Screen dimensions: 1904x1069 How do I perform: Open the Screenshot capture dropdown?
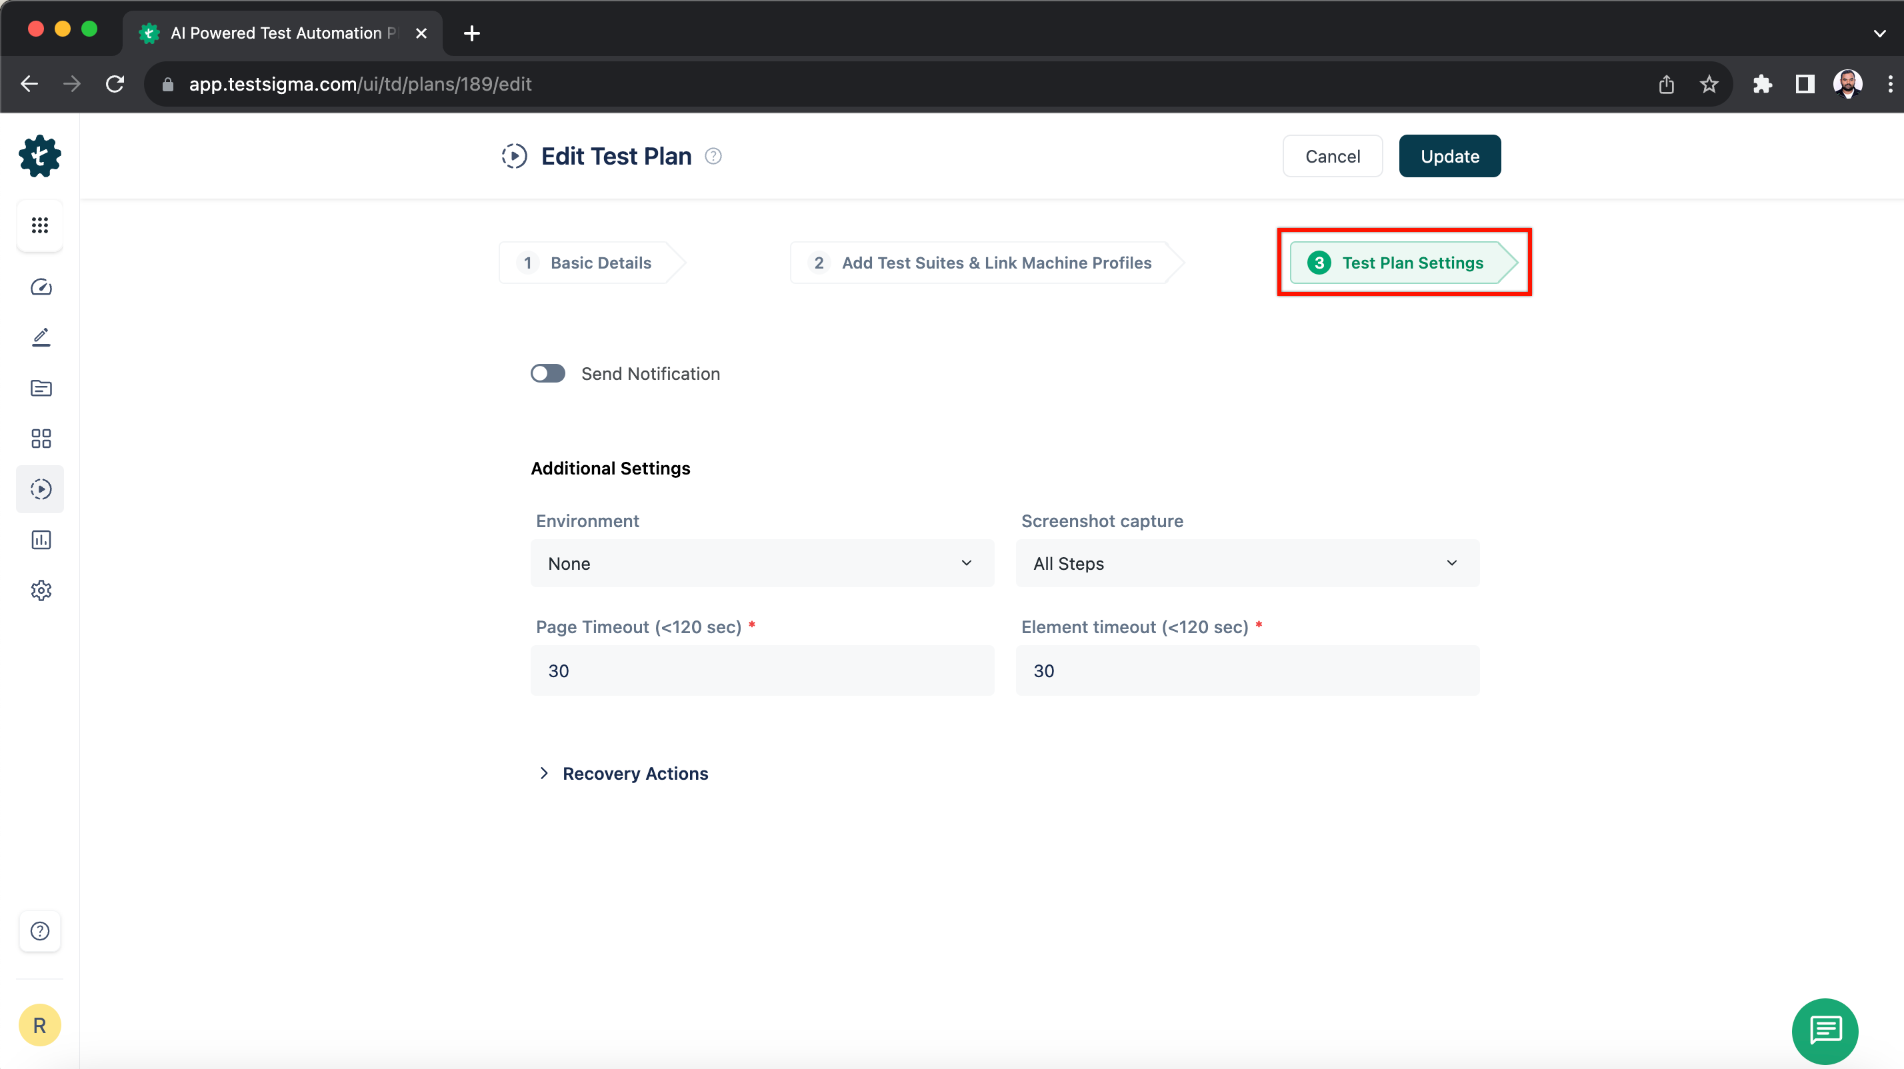coord(1247,564)
